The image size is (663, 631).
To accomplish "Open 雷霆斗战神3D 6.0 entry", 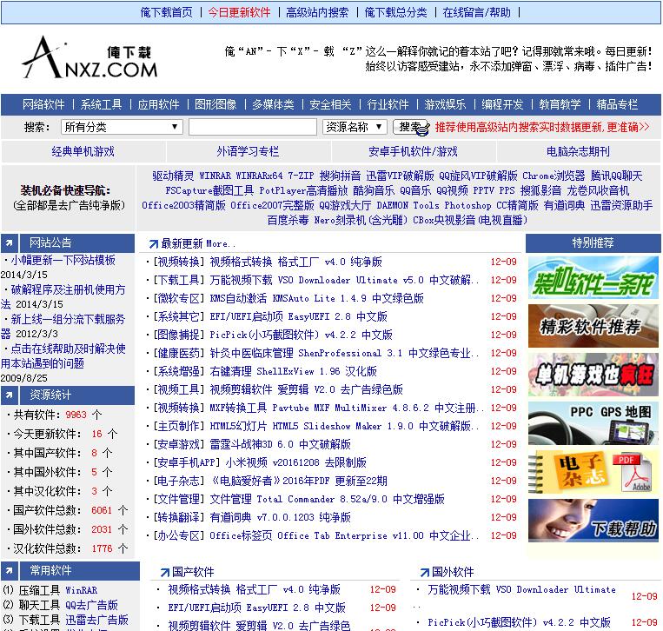I will coord(281,444).
